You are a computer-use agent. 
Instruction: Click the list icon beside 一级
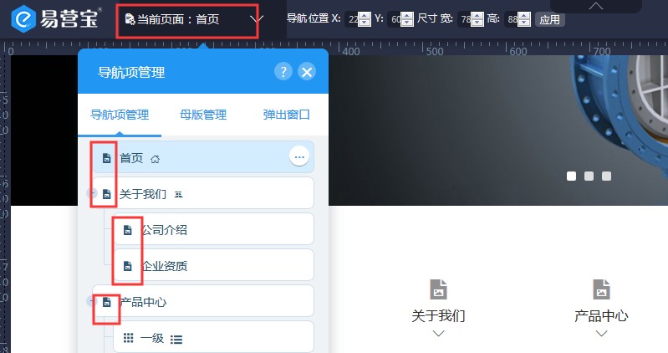coord(176,340)
